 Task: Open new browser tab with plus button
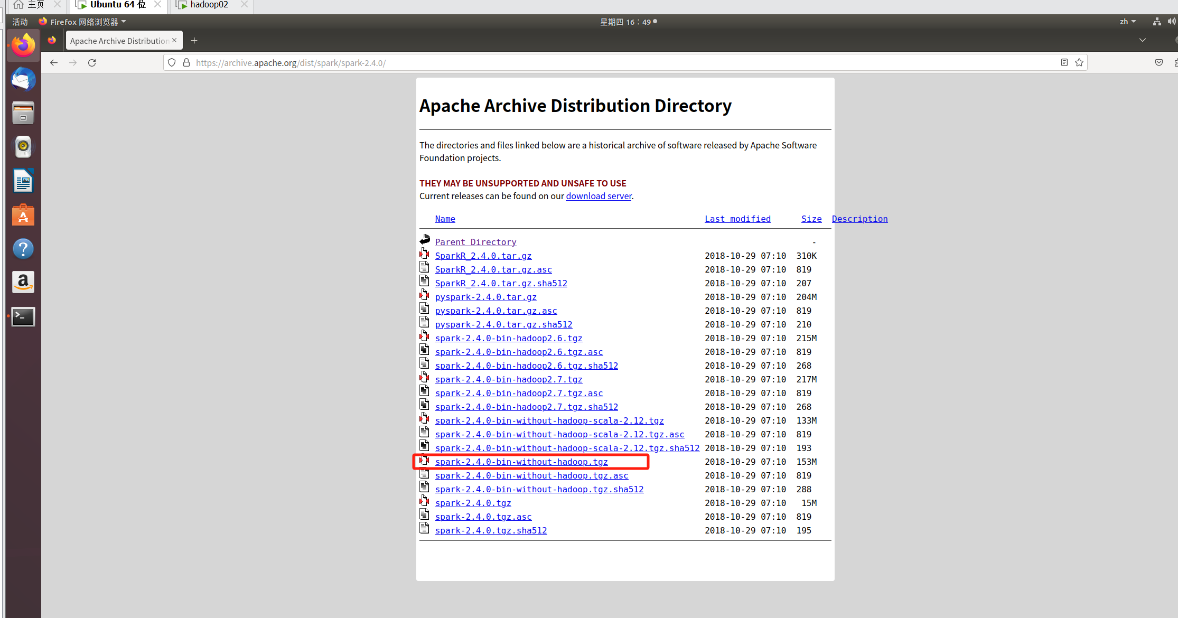coord(194,41)
